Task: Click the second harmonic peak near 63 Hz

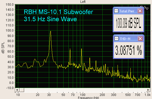Action: [70, 49]
